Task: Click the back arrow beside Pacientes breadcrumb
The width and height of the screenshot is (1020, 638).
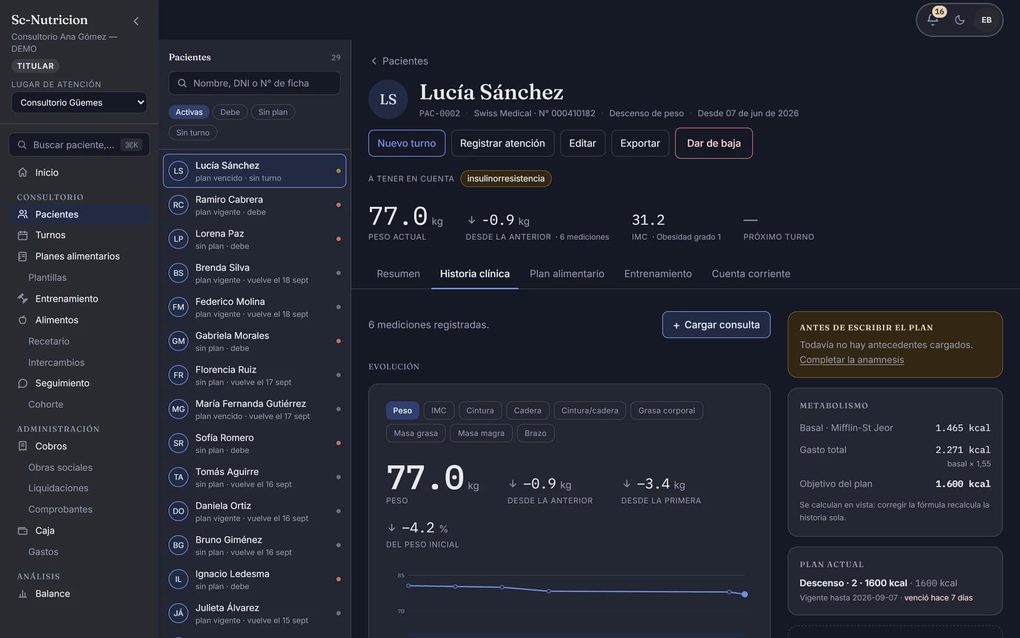Action: point(374,61)
